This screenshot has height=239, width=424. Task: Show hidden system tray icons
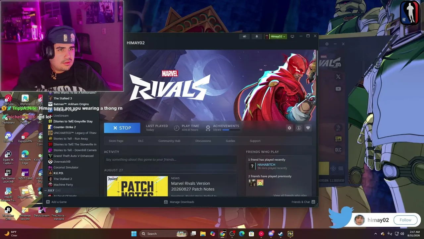375,234
